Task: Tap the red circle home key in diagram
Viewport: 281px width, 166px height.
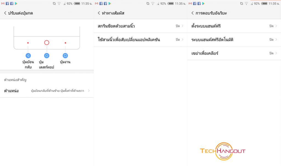Action: tap(47, 42)
